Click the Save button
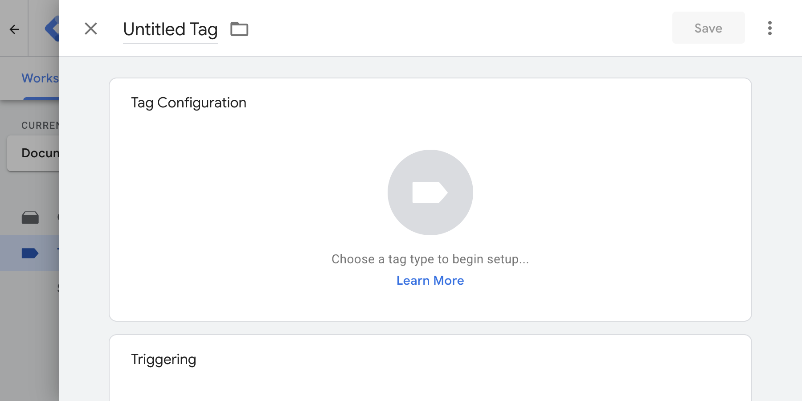The width and height of the screenshot is (802, 401). pos(708,28)
